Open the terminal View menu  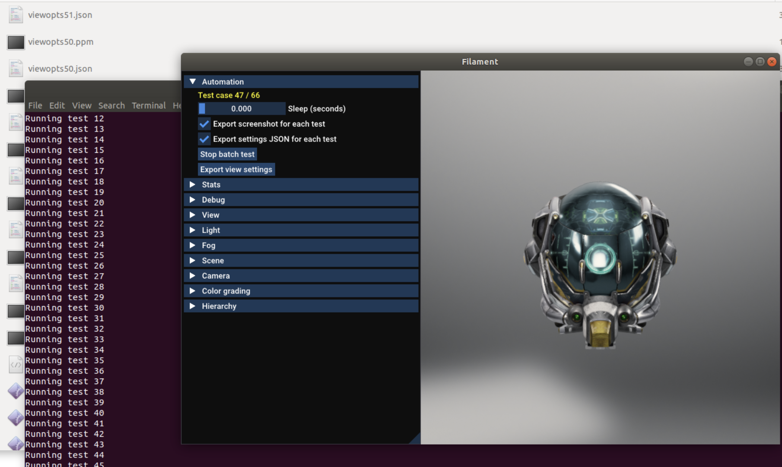coord(82,105)
